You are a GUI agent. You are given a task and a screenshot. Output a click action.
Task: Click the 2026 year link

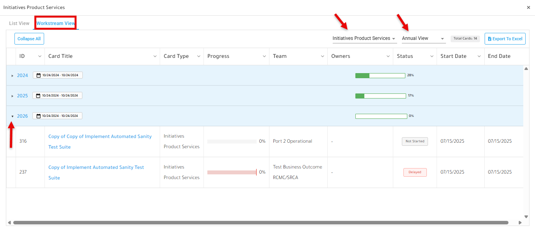22,116
